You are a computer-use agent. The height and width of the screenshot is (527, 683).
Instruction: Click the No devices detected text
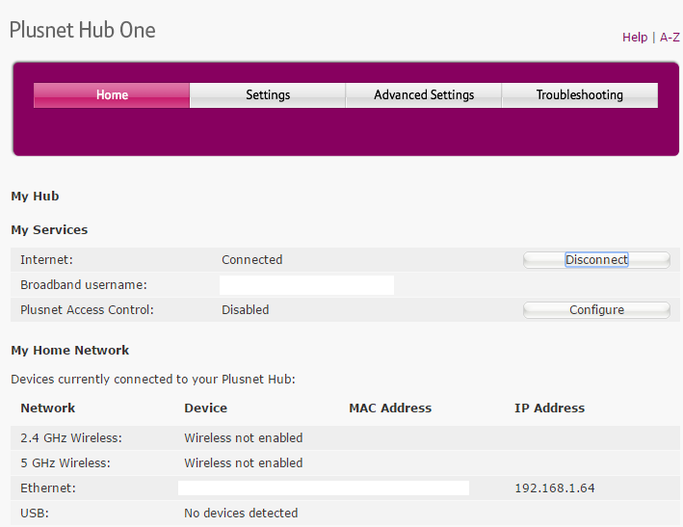pos(241,514)
